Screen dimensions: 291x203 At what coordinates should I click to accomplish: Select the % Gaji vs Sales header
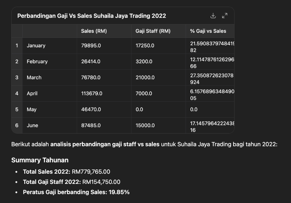[208, 31]
